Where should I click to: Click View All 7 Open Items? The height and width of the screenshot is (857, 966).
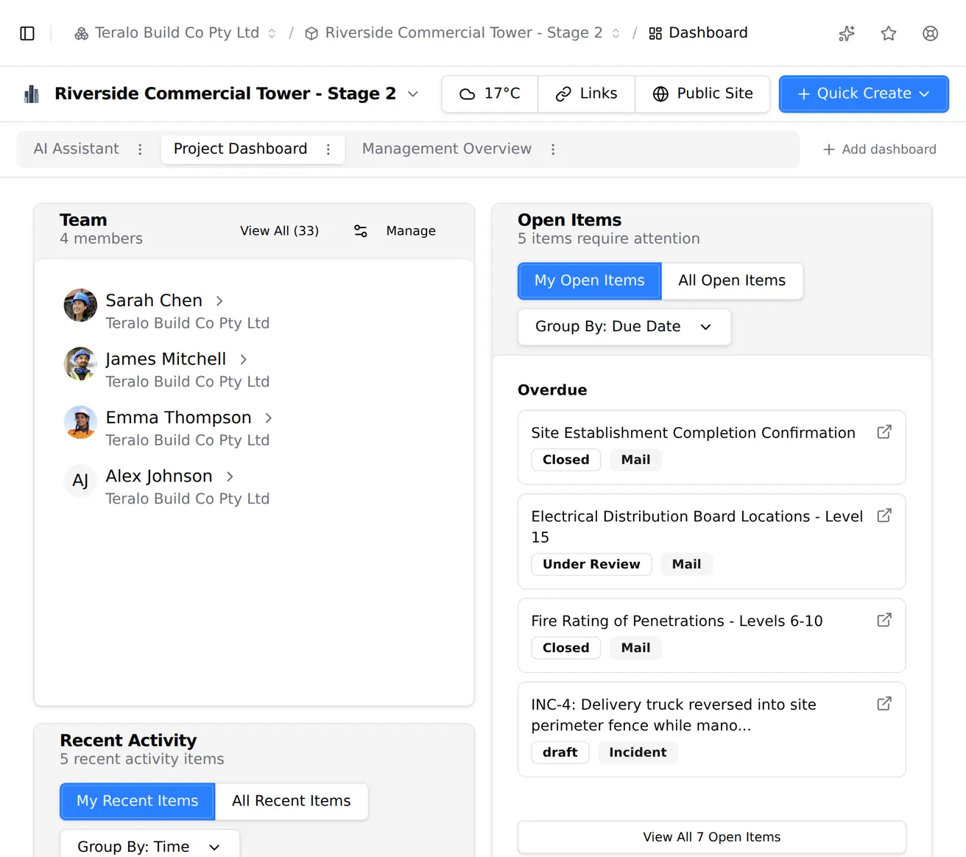coord(712,837)
